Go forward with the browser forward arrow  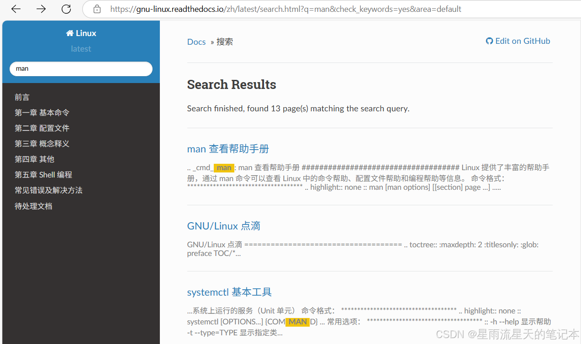[x=41, y=9]
